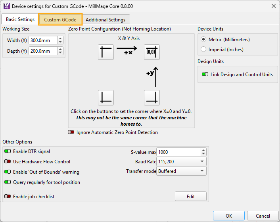Set zero point to bottom-left corner
Screen dimensions: 280x222
[105, 98]
